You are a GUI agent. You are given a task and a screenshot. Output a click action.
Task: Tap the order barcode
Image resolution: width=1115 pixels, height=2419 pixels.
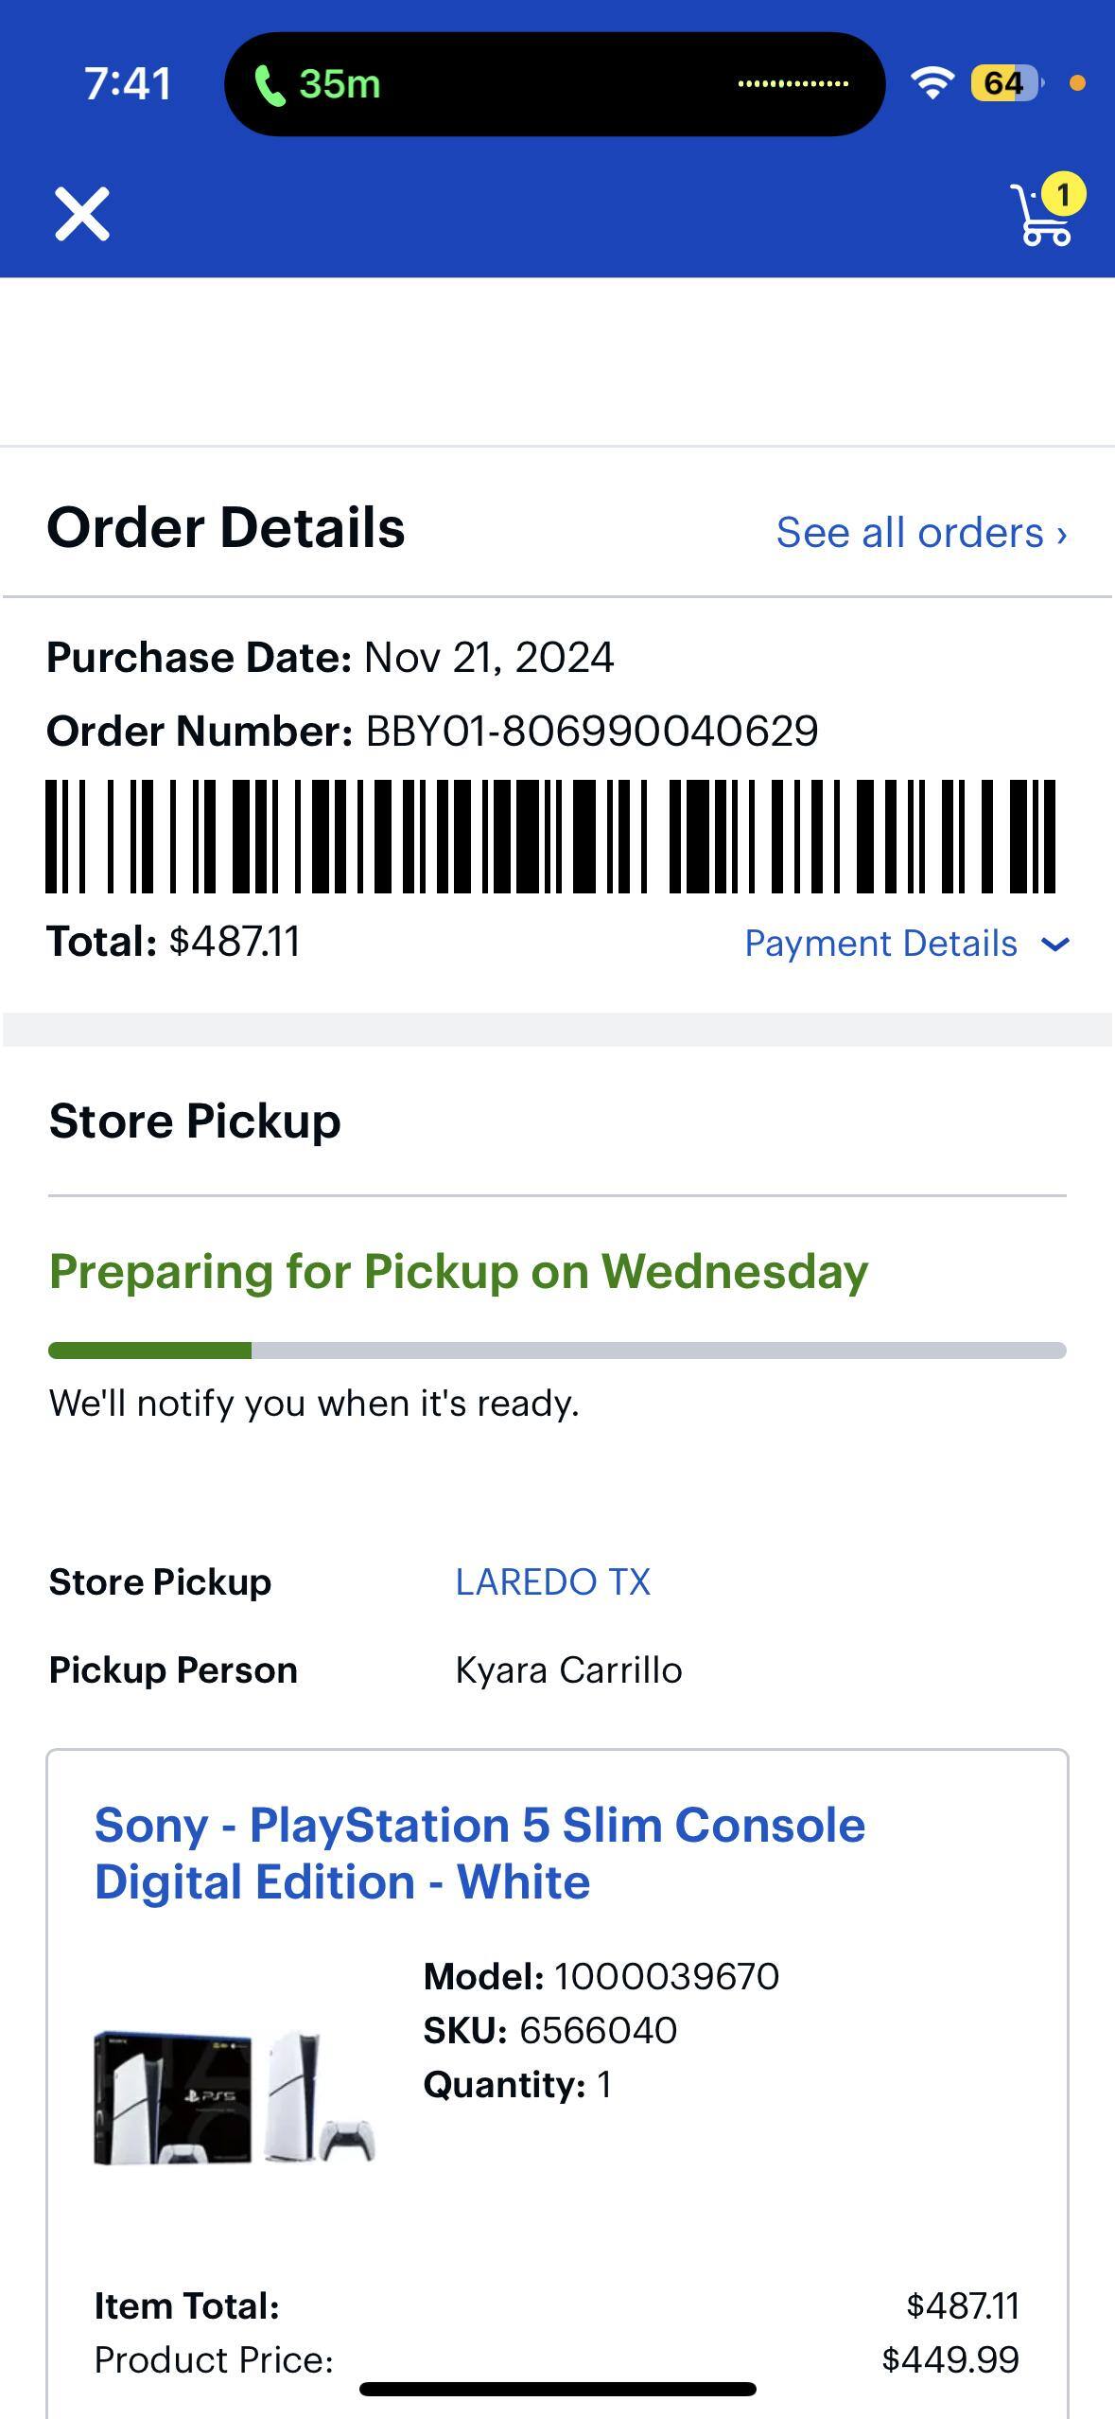(550, 837)
